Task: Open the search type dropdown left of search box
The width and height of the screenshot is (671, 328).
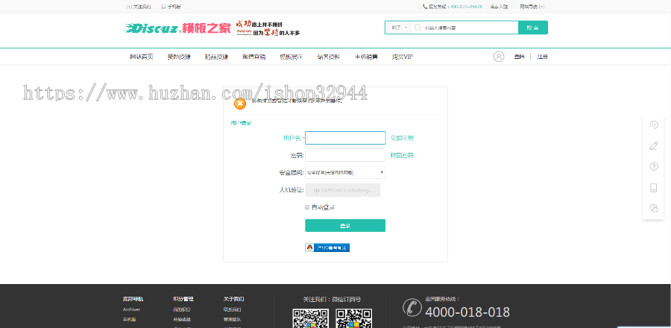Action: coord(398,28)
